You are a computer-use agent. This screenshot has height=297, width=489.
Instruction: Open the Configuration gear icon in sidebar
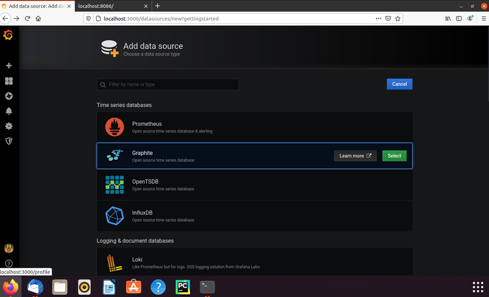pos(9,126)
